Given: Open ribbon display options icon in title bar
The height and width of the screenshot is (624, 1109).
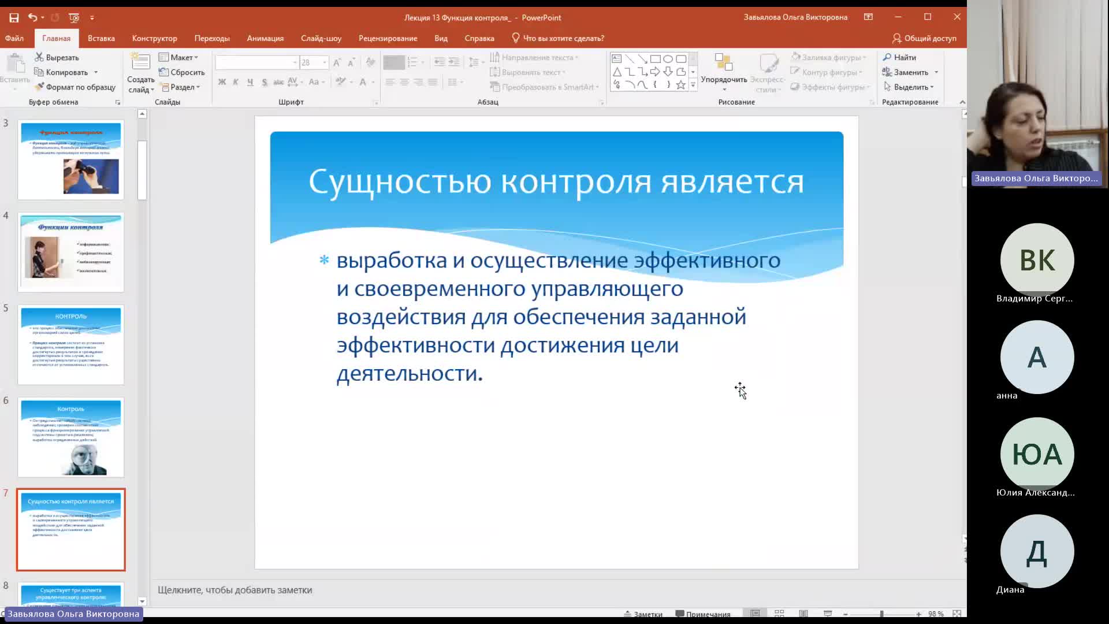Looking at the screenshot, I should 868,17.
